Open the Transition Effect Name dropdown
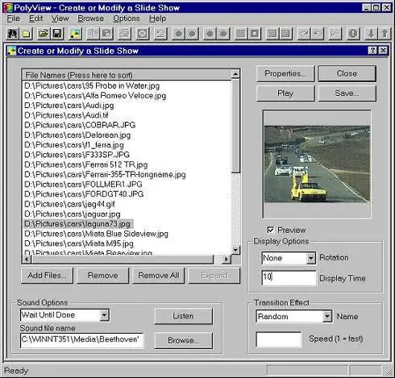 point(327,317)
